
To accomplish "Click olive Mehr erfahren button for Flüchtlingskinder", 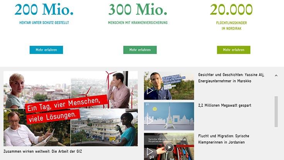I will (234, 50).
